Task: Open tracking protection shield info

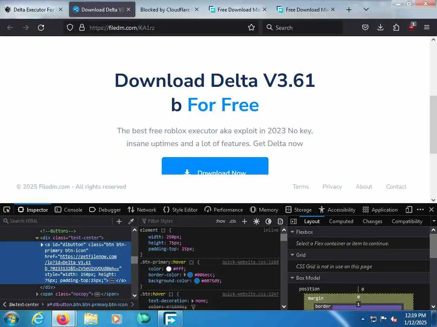Action: [x=70, y=27]
